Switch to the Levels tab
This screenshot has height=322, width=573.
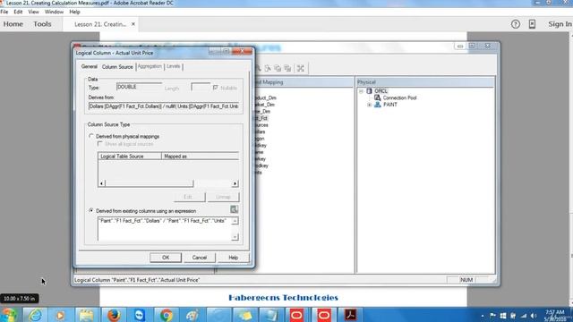coord(173,66)
